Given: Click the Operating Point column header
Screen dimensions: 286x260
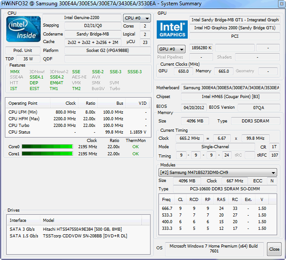Looking at the screenshot, I should (x=28, y=103).
